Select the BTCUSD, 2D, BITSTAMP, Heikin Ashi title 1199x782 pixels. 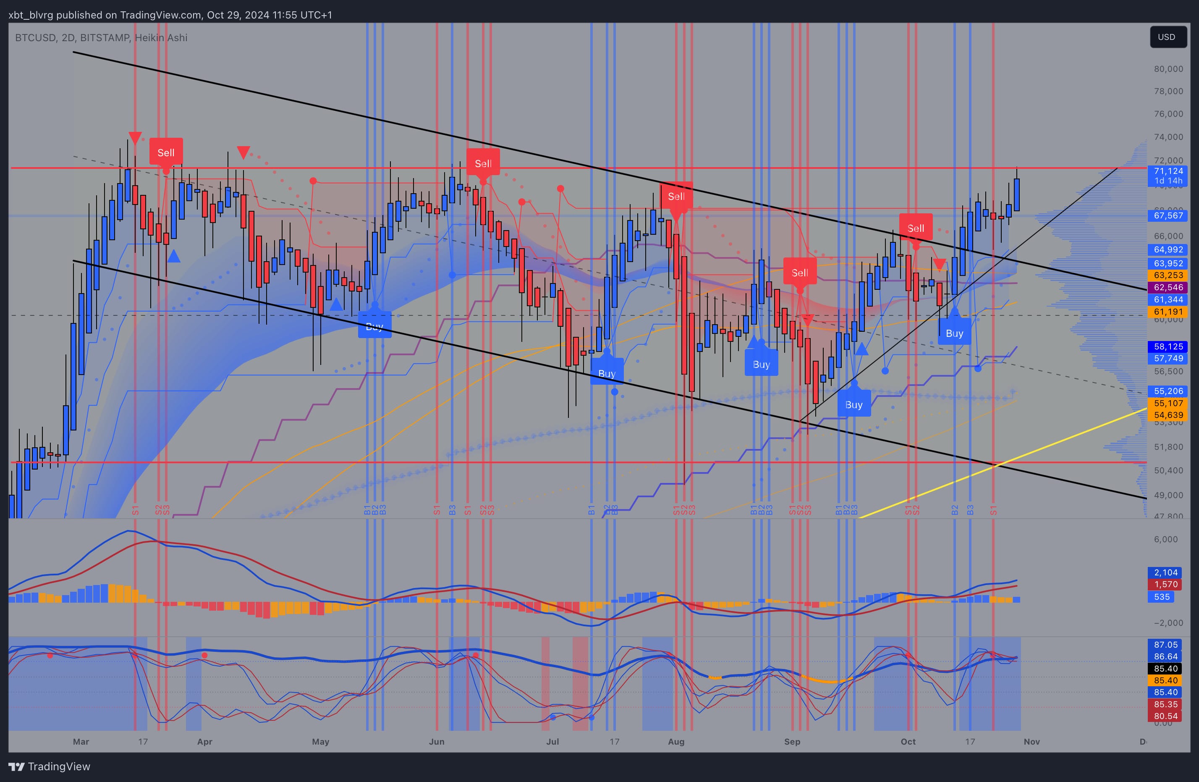(x=101, y=38)
